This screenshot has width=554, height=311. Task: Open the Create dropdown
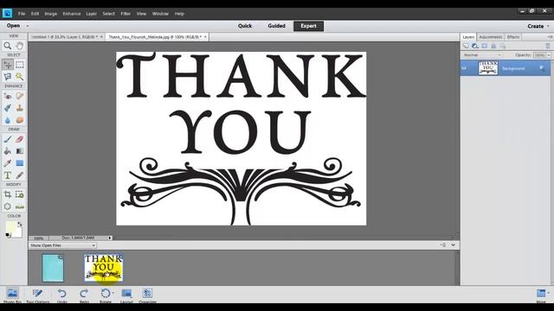point(538,26)
